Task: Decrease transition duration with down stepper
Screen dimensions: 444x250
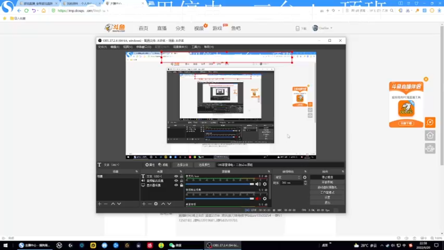Action: (305, 184)
